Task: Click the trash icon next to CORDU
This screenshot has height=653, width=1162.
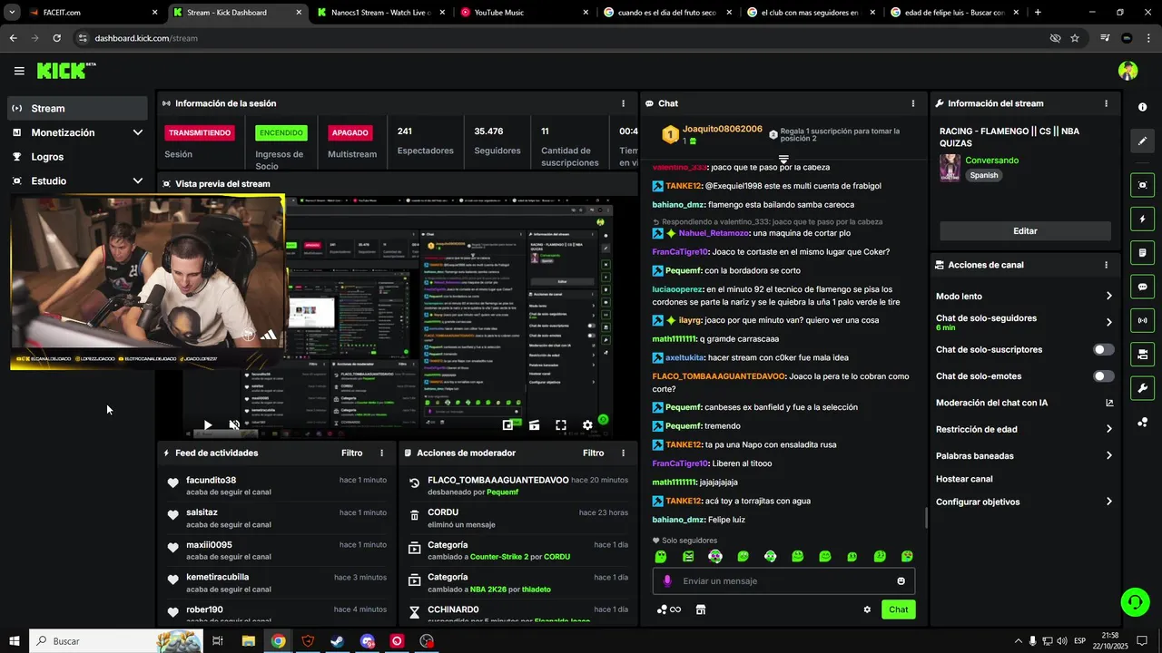Action: [x=415, y=515]
